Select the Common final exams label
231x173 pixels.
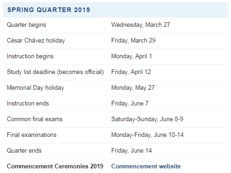[35, 119]
